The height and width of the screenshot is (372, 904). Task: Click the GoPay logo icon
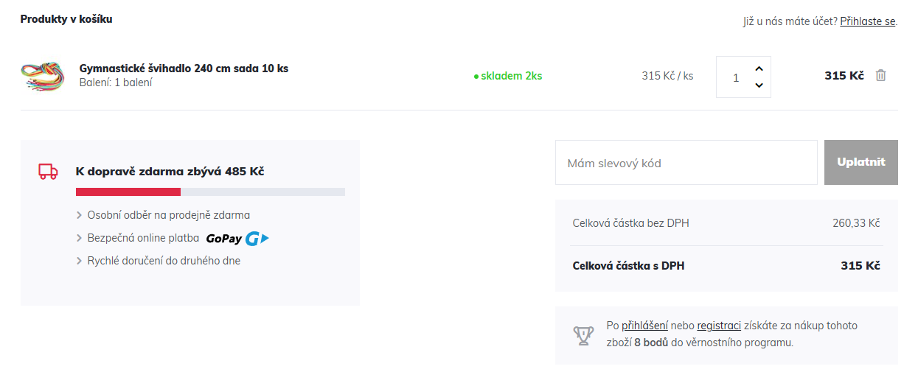click(237, 239)
